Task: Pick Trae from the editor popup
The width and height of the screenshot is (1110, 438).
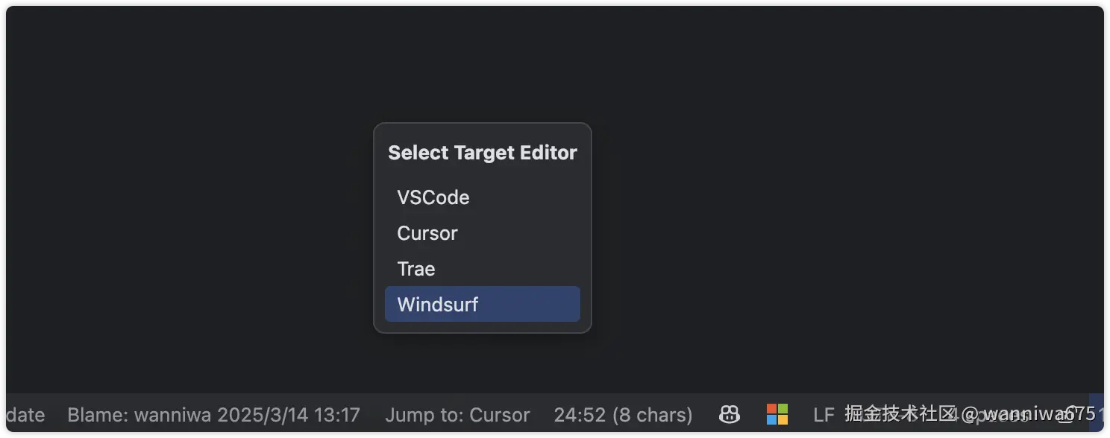Action: pyautogui.click(x=416, y=269)
